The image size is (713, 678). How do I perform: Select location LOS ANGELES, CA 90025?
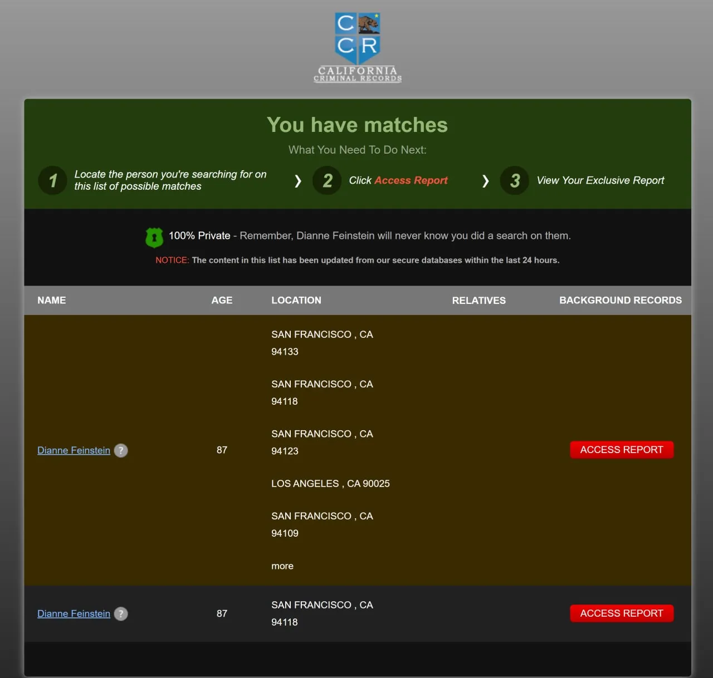330,484
